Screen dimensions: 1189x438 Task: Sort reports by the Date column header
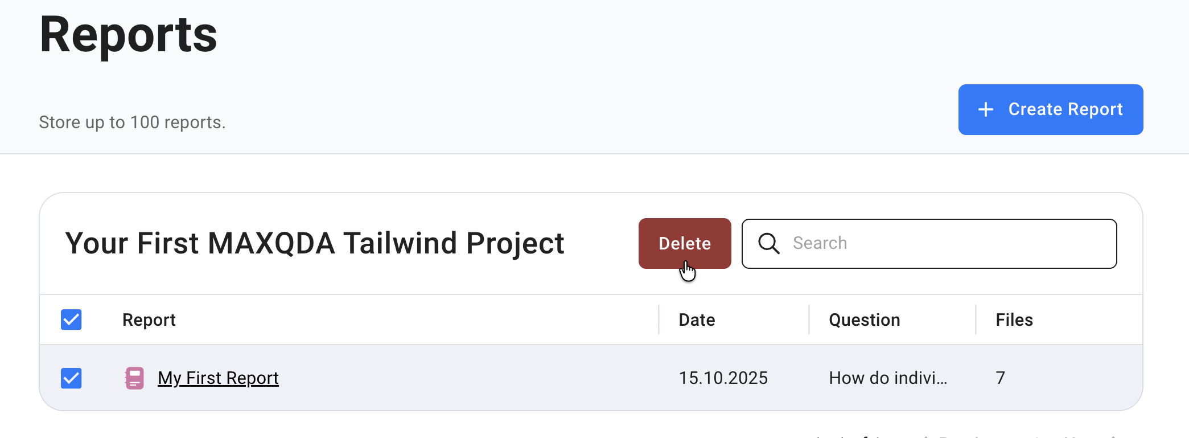point(696,320)
